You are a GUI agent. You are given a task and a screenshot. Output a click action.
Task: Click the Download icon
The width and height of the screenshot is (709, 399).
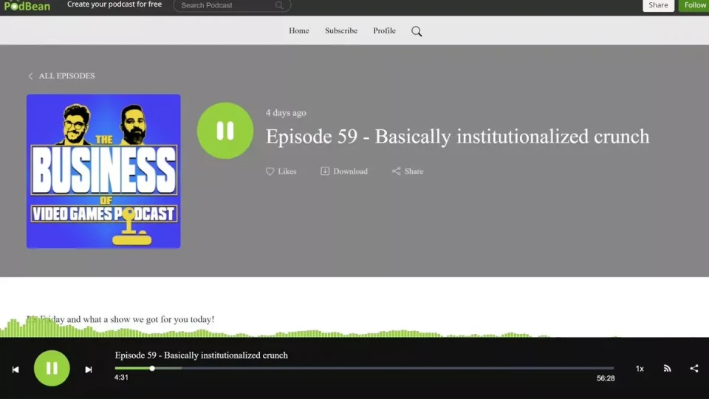point(325,171)
